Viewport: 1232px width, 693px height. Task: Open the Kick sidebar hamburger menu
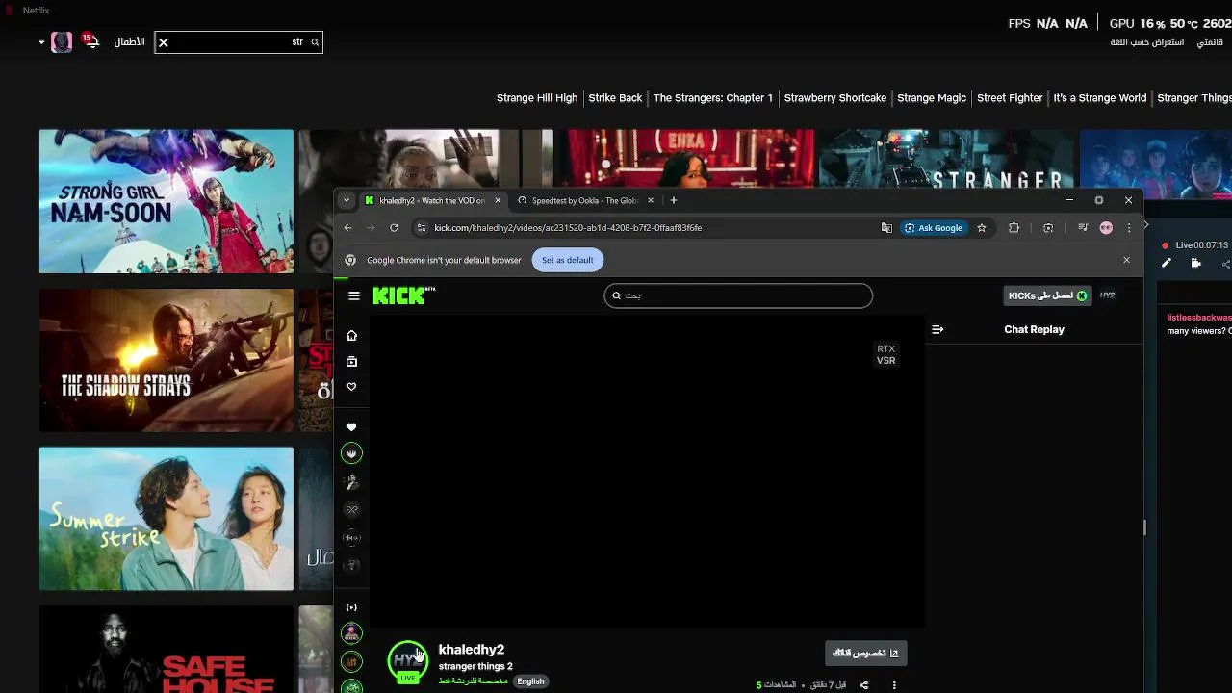(354, 295)
